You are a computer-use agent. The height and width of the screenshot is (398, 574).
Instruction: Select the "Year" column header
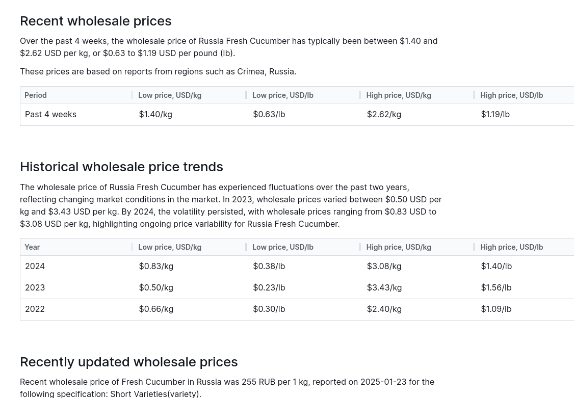click(32, 247)
